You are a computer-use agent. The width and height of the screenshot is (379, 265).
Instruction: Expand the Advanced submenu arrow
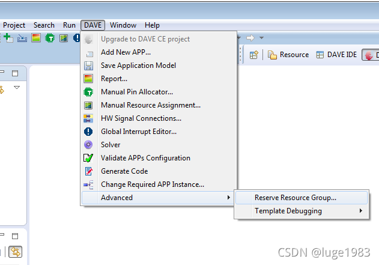click(x=228, y=198)
